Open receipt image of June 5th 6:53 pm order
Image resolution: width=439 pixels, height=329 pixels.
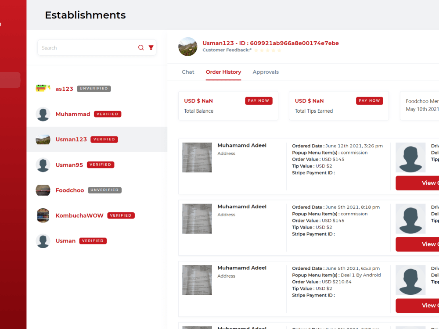[197, 280]
